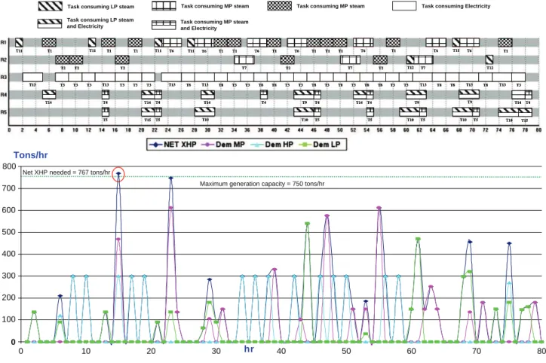
Task: Click the NET XHP peak at hour 23
Action: 170,178
